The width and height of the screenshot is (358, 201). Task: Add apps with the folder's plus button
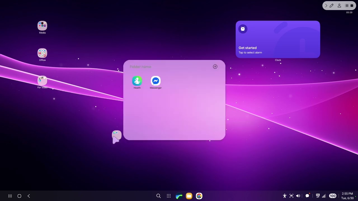tap(215, 67)
